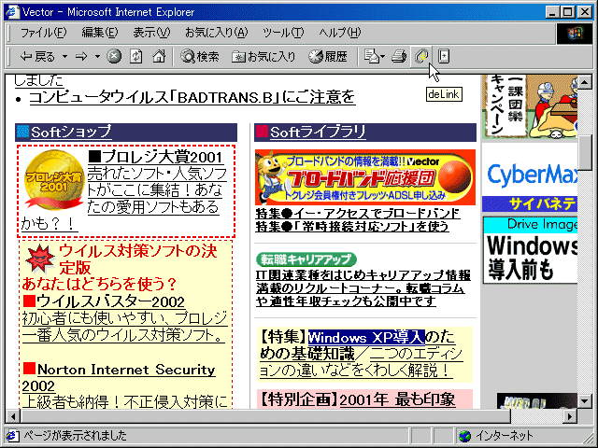Click the last toolbar icon beside deLink

[444, 57]
